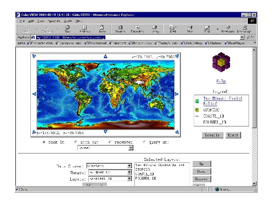Click the Up layer button

[x=202, y=164]
